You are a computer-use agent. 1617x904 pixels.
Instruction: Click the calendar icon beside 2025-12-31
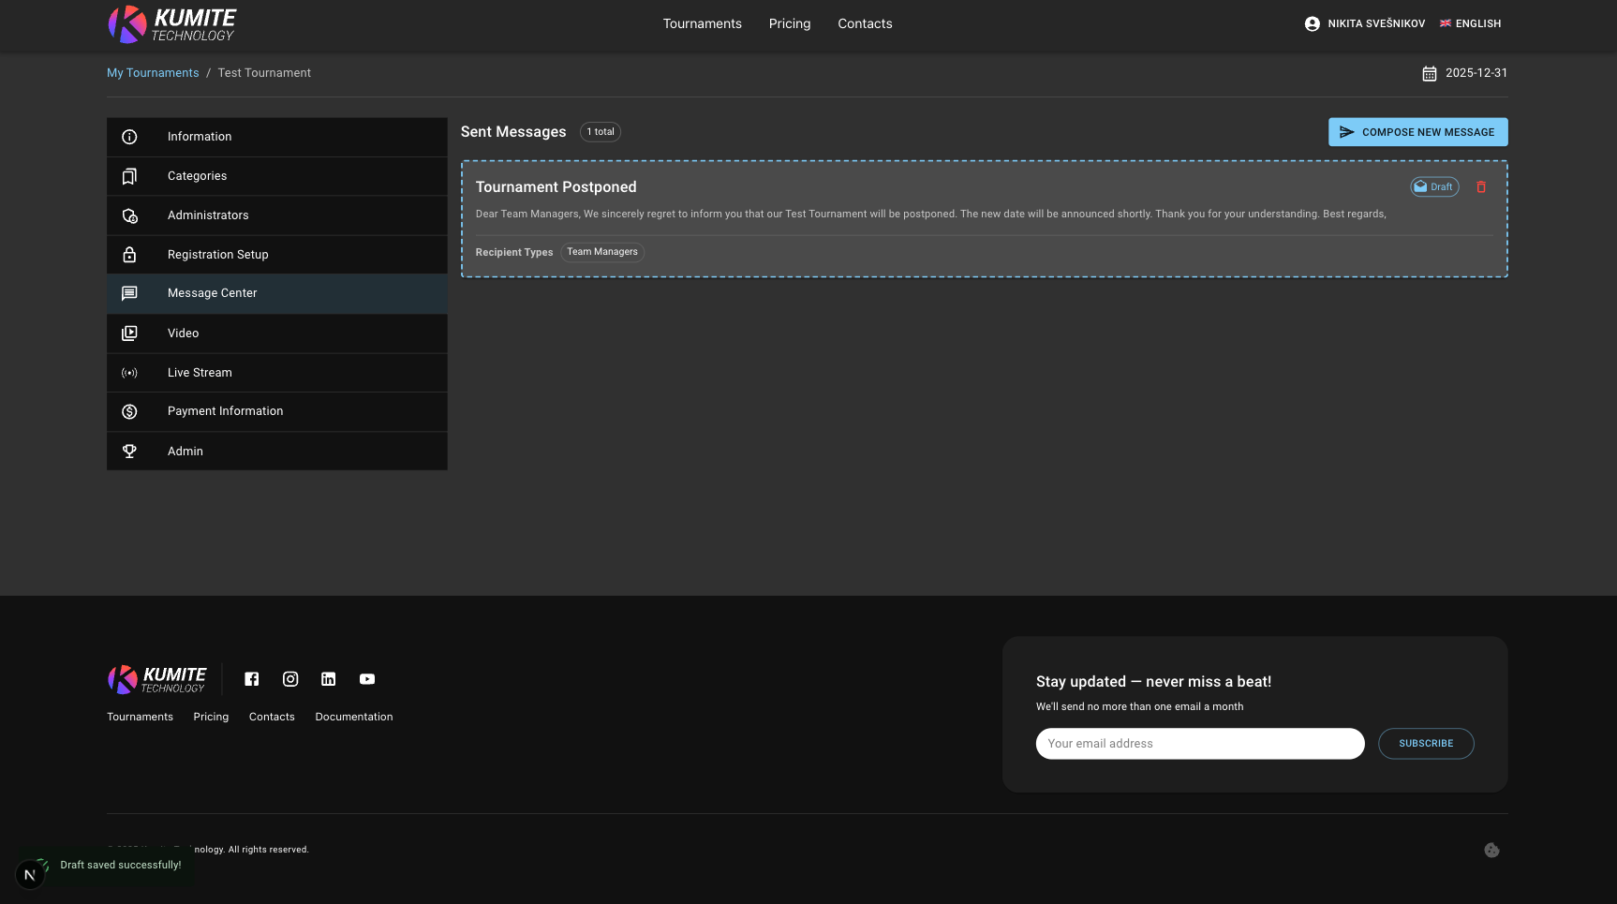click(x=1429, y=74)
